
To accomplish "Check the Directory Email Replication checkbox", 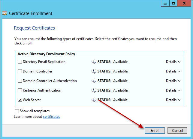I will 20,62.
